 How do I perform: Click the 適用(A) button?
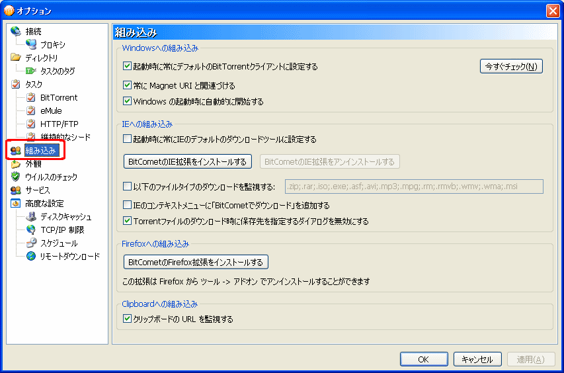[x=531, y=359]
